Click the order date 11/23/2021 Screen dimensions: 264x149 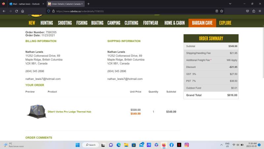click(x=48, y=35)
